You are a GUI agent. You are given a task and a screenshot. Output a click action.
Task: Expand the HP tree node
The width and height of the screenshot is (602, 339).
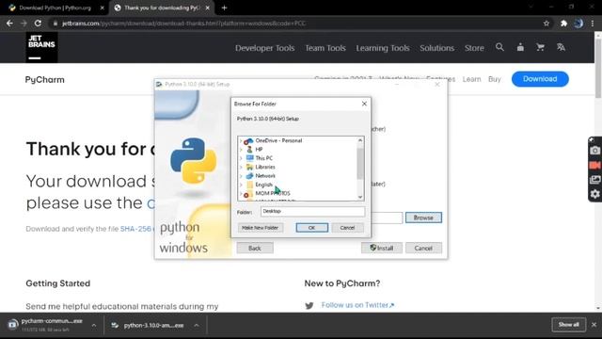point(241,150)
